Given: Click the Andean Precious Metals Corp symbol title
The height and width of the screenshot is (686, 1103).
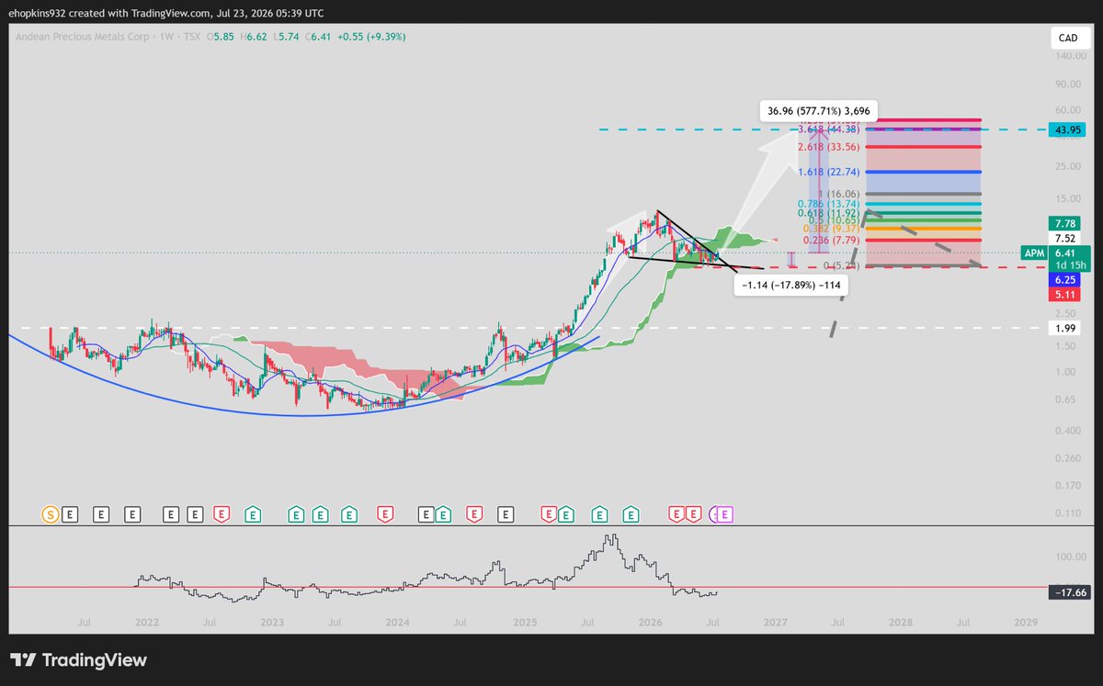Looking at the screenshot, I should tap(85, 37).
